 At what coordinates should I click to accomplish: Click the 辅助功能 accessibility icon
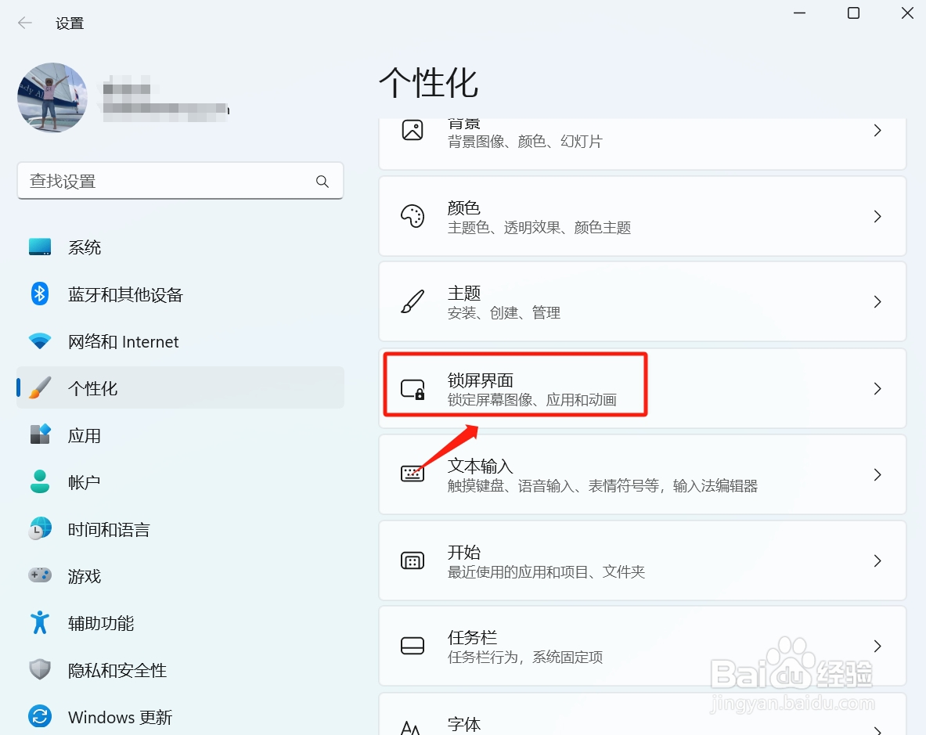click(x=40, y=623)
